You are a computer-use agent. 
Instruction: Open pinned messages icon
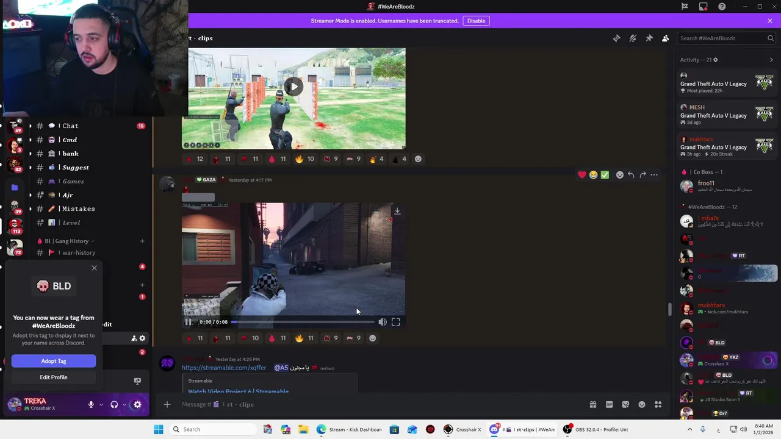click(649, 38)
